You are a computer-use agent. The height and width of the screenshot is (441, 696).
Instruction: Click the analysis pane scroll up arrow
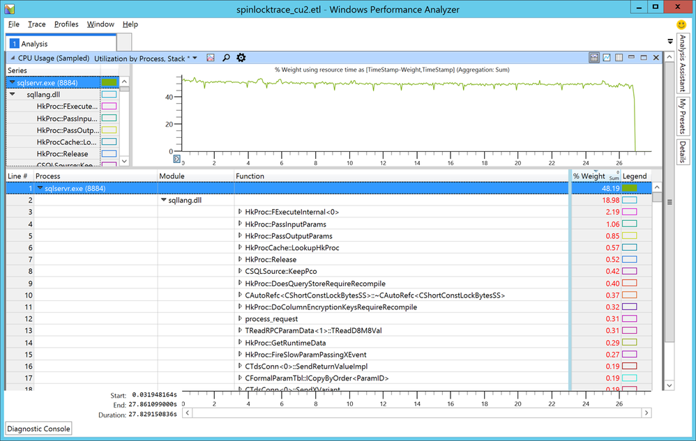point(669,57)
